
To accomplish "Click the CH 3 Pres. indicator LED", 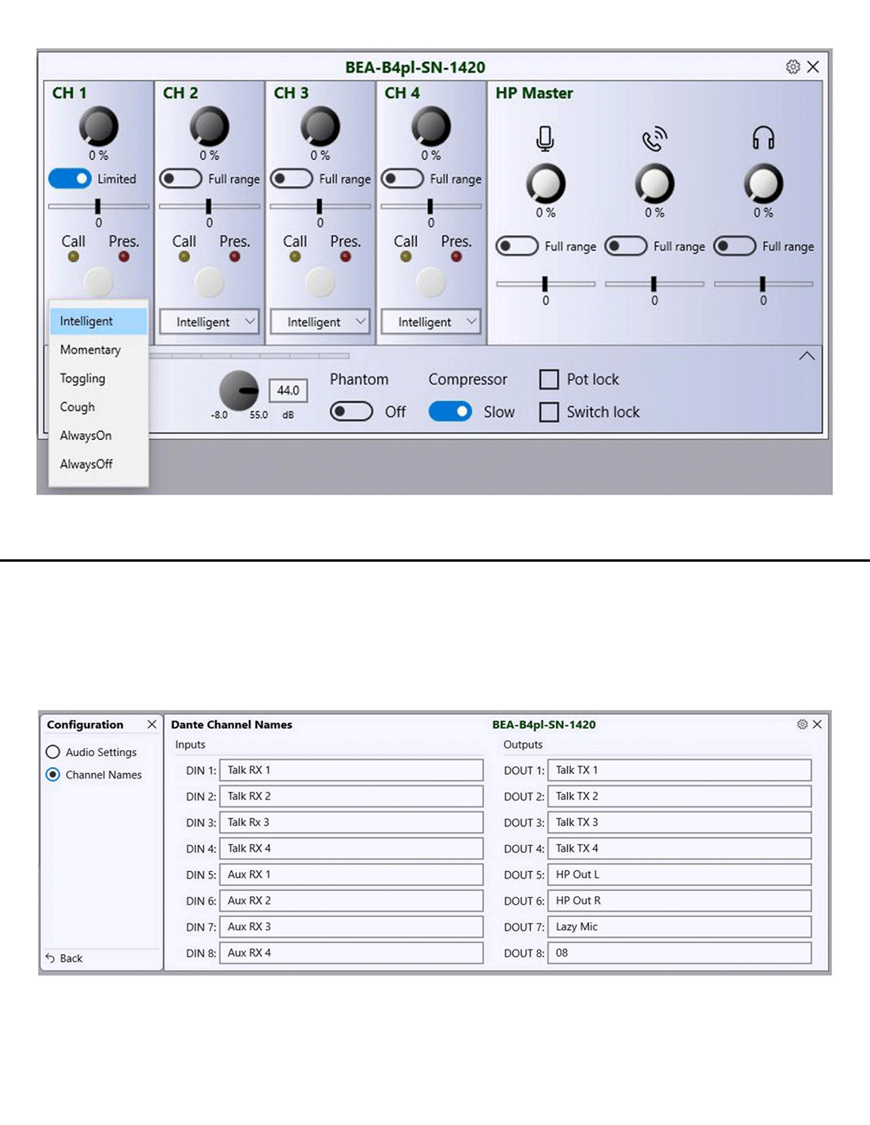I will [x=345, y=256].
